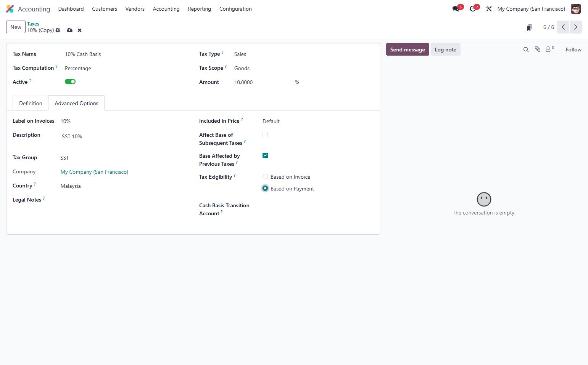Open the Reporting menu
This screenshot has height=365, width=588.
coord(200,9)
